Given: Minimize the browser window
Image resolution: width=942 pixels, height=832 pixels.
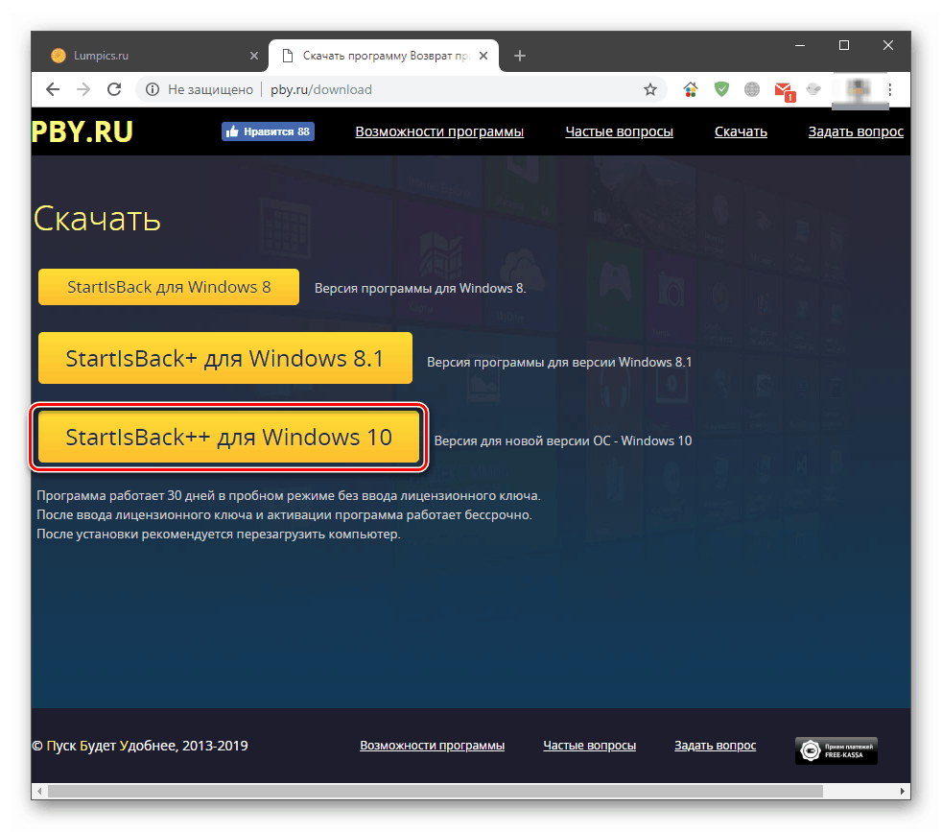Looking at the screenshot, I should [x=800, y=46].
